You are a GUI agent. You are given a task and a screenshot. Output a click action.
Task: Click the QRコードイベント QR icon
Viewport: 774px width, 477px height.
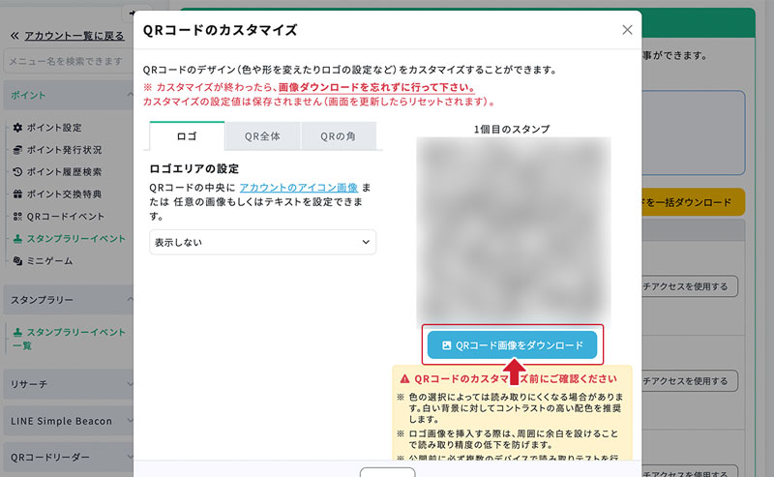[17, 217]
